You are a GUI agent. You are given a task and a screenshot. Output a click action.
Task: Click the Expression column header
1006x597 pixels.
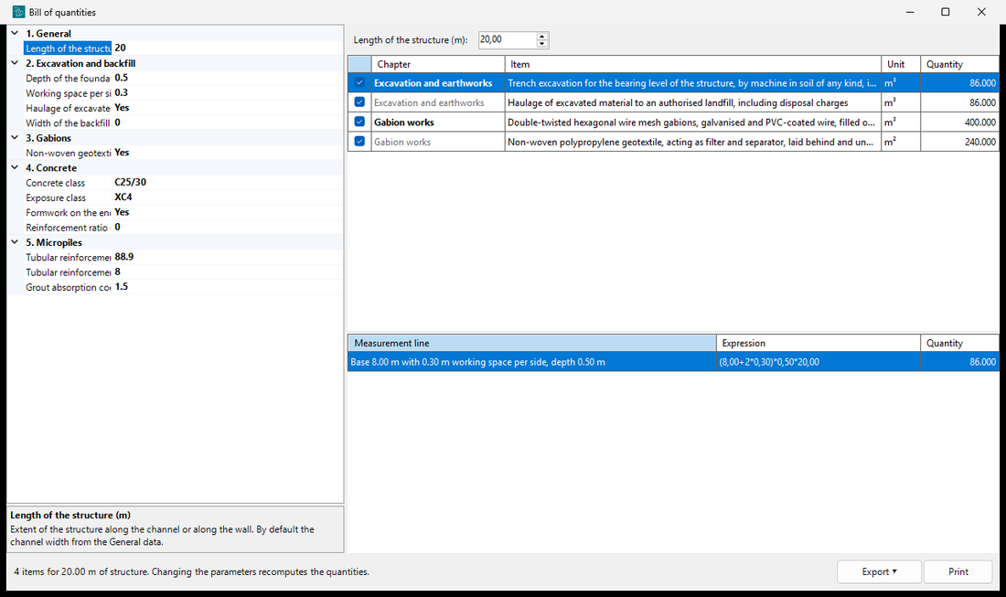(x=818, y=343)
